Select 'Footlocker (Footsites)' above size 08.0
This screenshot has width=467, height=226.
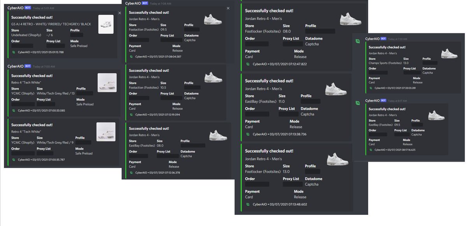pos(262,31)
